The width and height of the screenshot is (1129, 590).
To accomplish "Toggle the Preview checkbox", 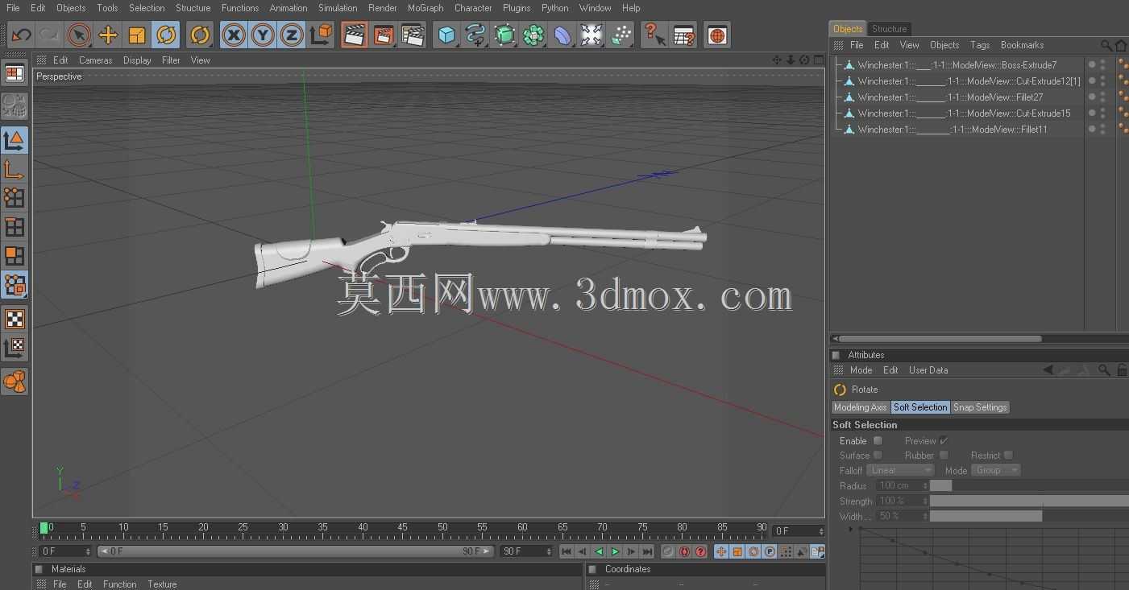I will (944, 441).
